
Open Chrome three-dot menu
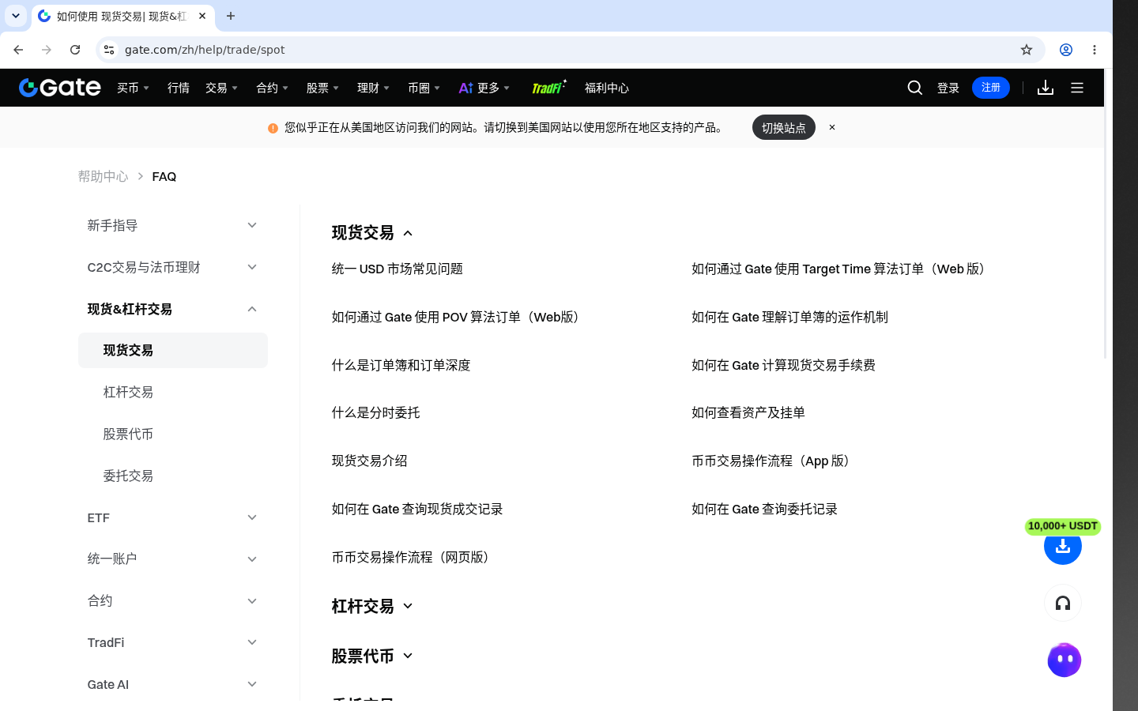coord(1095,50)
